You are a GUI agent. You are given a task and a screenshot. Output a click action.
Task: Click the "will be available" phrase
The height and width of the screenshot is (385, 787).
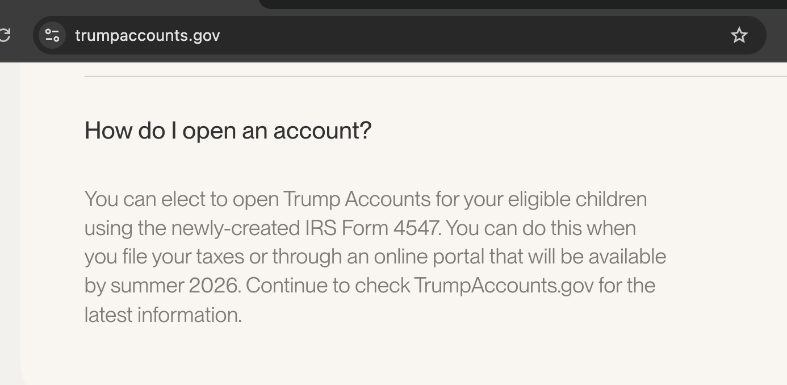pyautogui.click(x=597, y=257)
